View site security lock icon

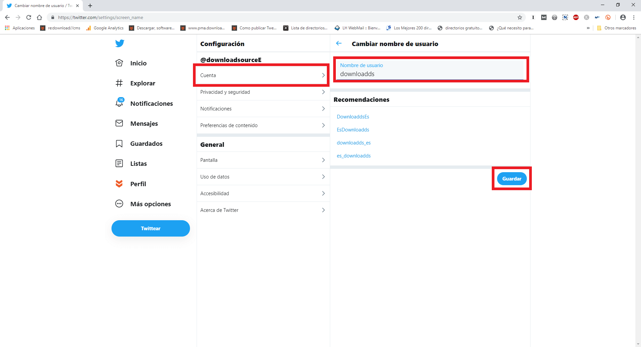pyautogui.click(x=53, y=17)
